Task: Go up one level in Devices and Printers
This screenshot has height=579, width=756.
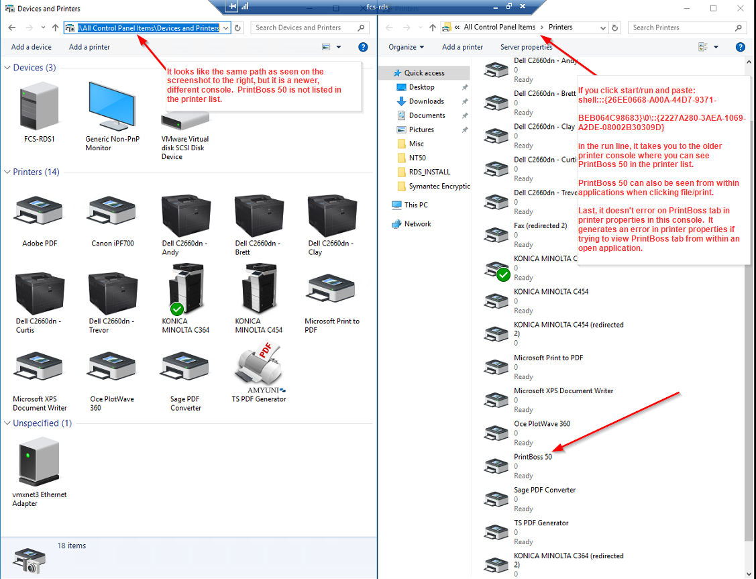Action: [x=56, y=28]
